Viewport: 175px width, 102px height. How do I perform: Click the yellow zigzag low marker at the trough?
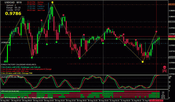[143, 62]
